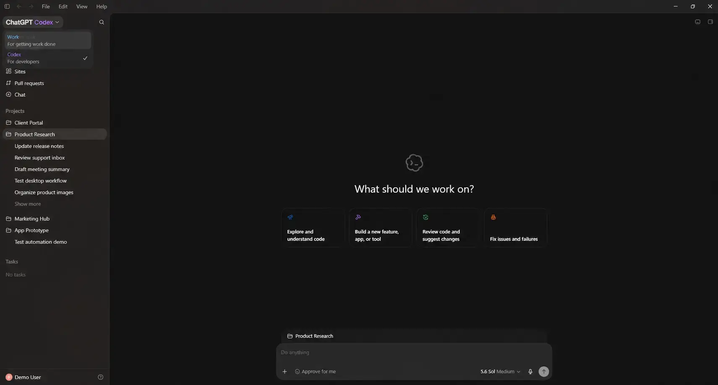Send the message with arrow button
This screenshot has width=718, height=385.
click(x=543, y=372)
